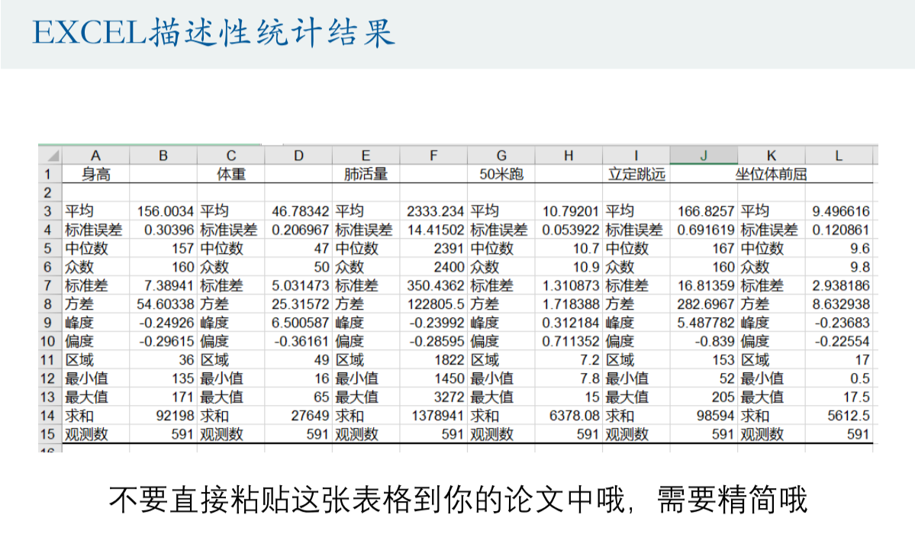This screenshot has width=915, height=553.
Task: Click the 身高 cell
Action: [x=95, y=174]
